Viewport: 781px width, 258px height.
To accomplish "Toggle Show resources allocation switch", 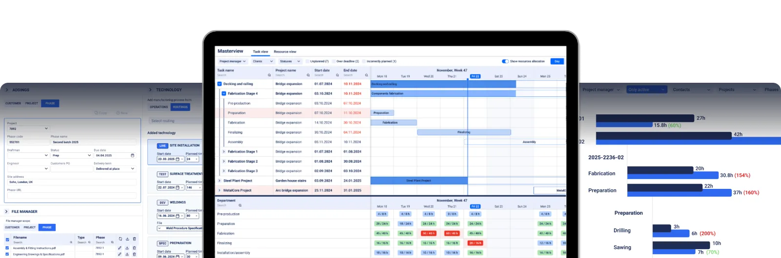I will [505, 61].
